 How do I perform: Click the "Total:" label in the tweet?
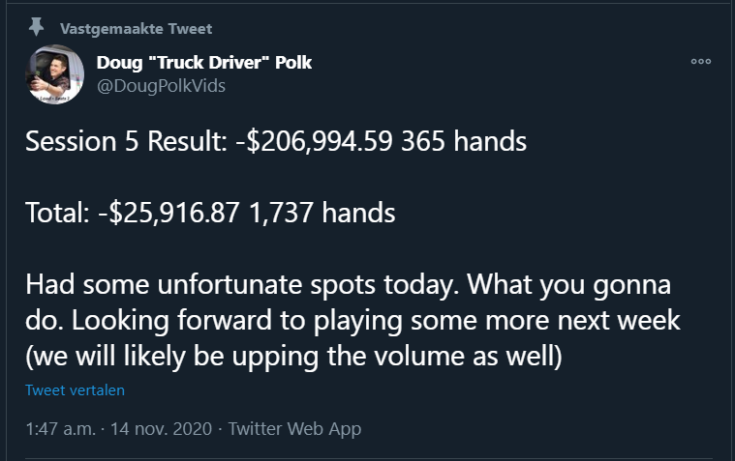[x=59, y=214]
